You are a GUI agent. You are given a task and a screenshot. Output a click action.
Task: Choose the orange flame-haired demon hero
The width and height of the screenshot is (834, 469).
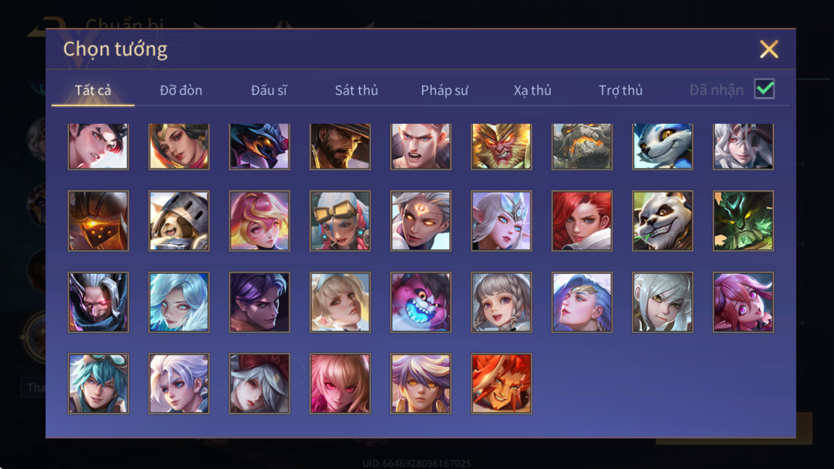pos(501,384)
